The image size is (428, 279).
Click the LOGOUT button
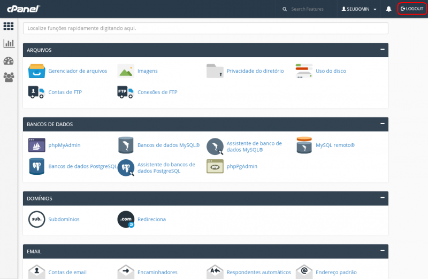tap(412, 9)
